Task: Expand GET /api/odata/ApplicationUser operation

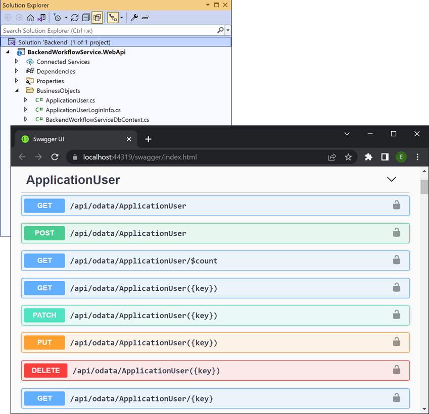Action: pos(215,205)
